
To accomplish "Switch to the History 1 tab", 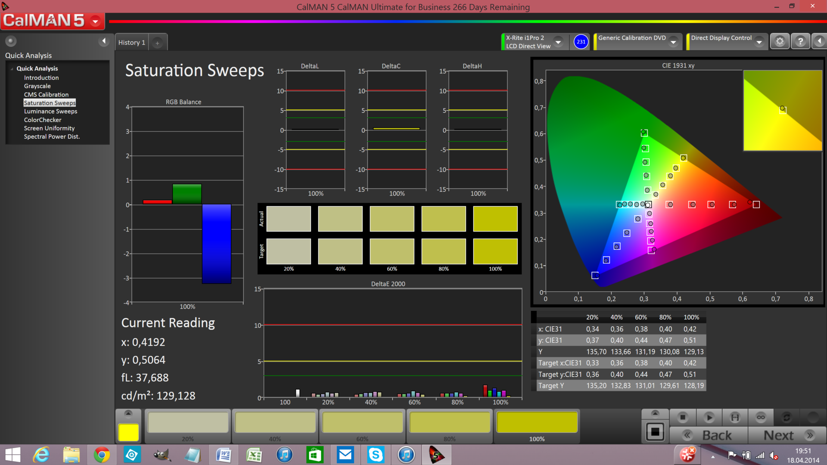I will (131, 43).
